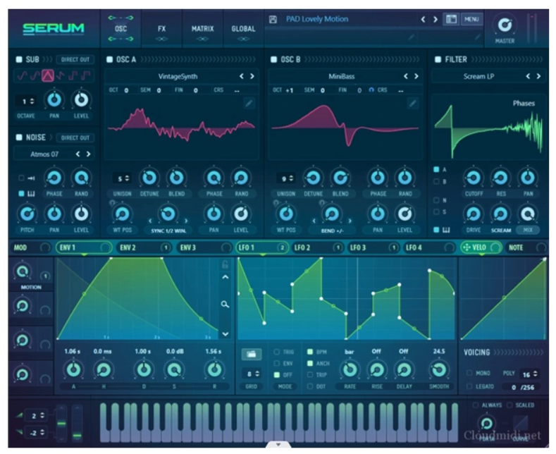Toggle OSC B enable switch

coord(273,60)
